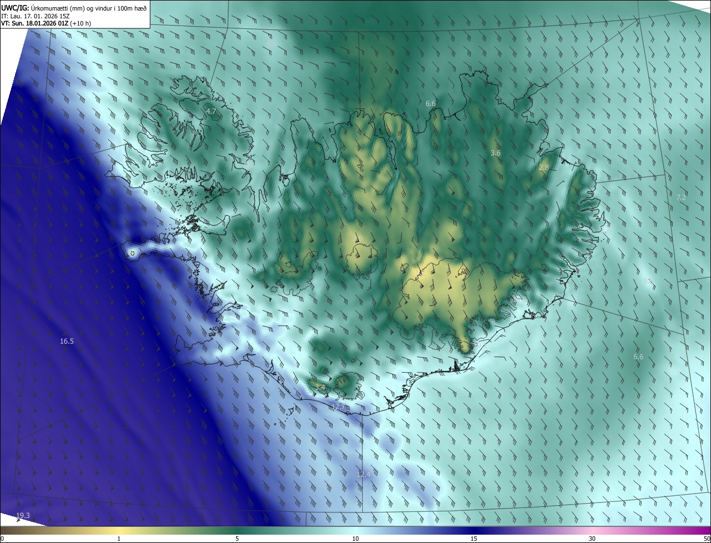Click the 6.6 value over the southeast ocean
This screenshot has width=711, height=543.
[x=638, y=356]
